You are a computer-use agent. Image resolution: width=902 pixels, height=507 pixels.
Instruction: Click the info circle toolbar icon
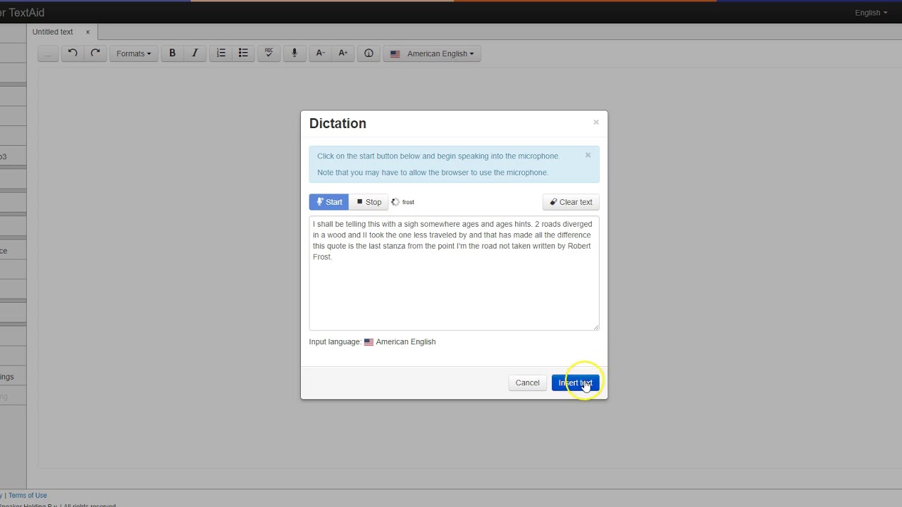pyautogui.click(x=369, y=54)
